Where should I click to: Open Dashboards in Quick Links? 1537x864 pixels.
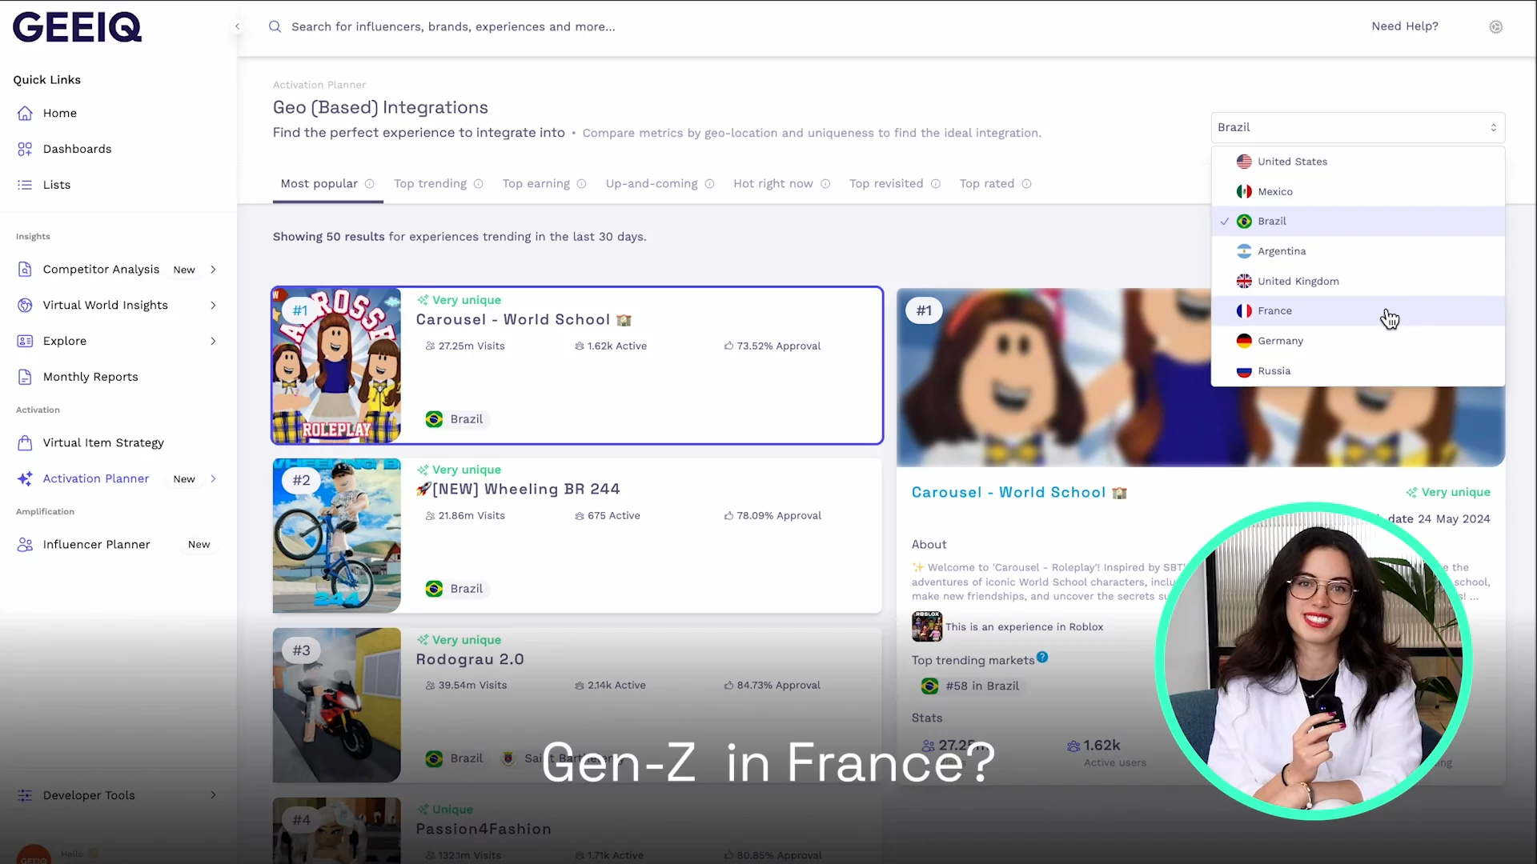(77, 149)
